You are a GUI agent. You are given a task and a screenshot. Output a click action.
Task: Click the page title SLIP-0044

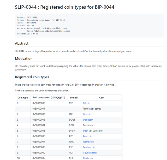64,7
